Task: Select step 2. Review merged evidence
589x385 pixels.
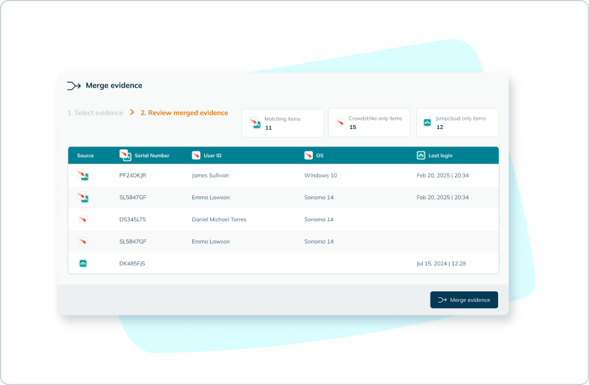Action: [x=184, y=113]
